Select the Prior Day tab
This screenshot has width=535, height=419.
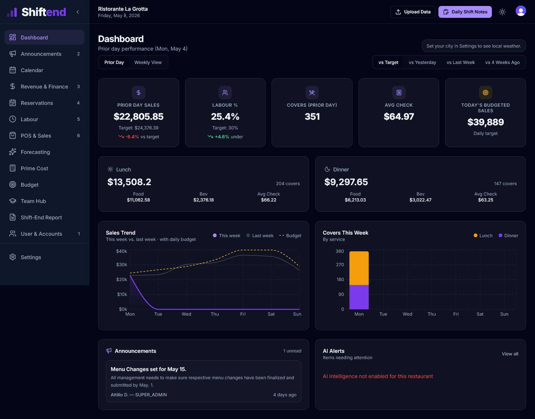click(114, 62)
